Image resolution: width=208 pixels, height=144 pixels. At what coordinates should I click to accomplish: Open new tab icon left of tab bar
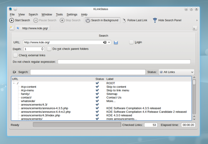point(12,28)
